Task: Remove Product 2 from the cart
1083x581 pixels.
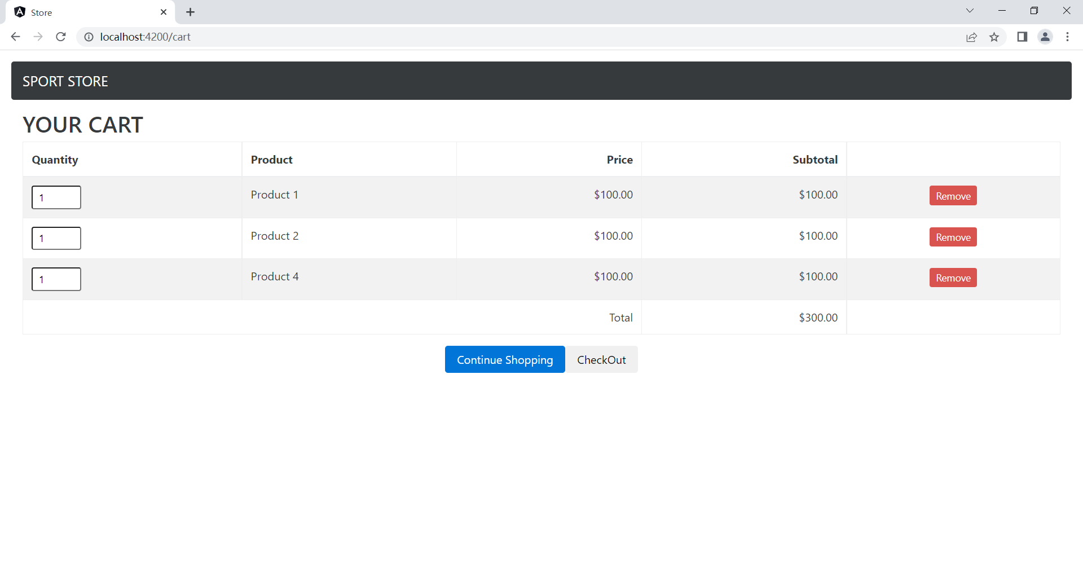Action: 953,237
